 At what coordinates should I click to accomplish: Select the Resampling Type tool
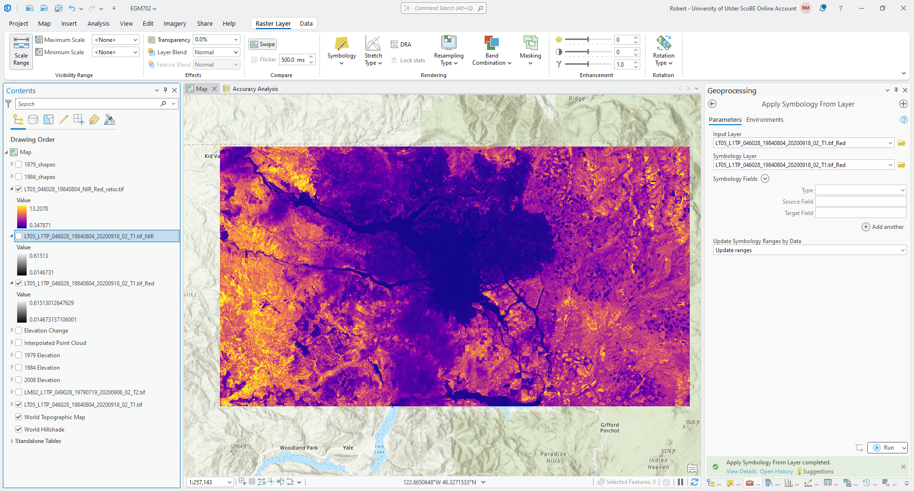(x=448, y=43)
